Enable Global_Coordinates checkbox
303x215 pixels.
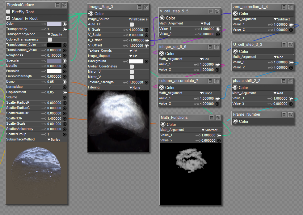click(x=132, y=67)
